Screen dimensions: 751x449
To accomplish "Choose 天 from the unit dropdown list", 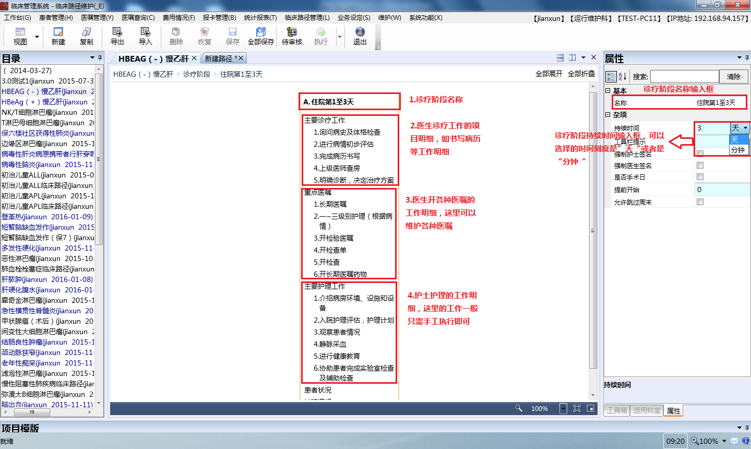I will [x=738, y=140].
